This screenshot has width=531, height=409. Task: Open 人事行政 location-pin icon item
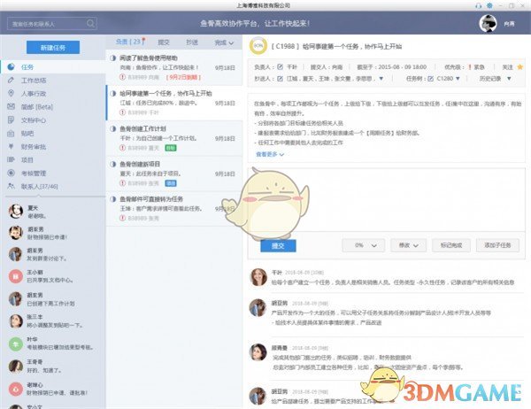[x=11, y=94]
